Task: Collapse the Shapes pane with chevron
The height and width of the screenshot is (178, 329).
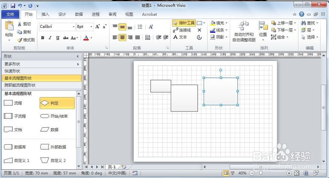Action: click(x=78, y=56)
